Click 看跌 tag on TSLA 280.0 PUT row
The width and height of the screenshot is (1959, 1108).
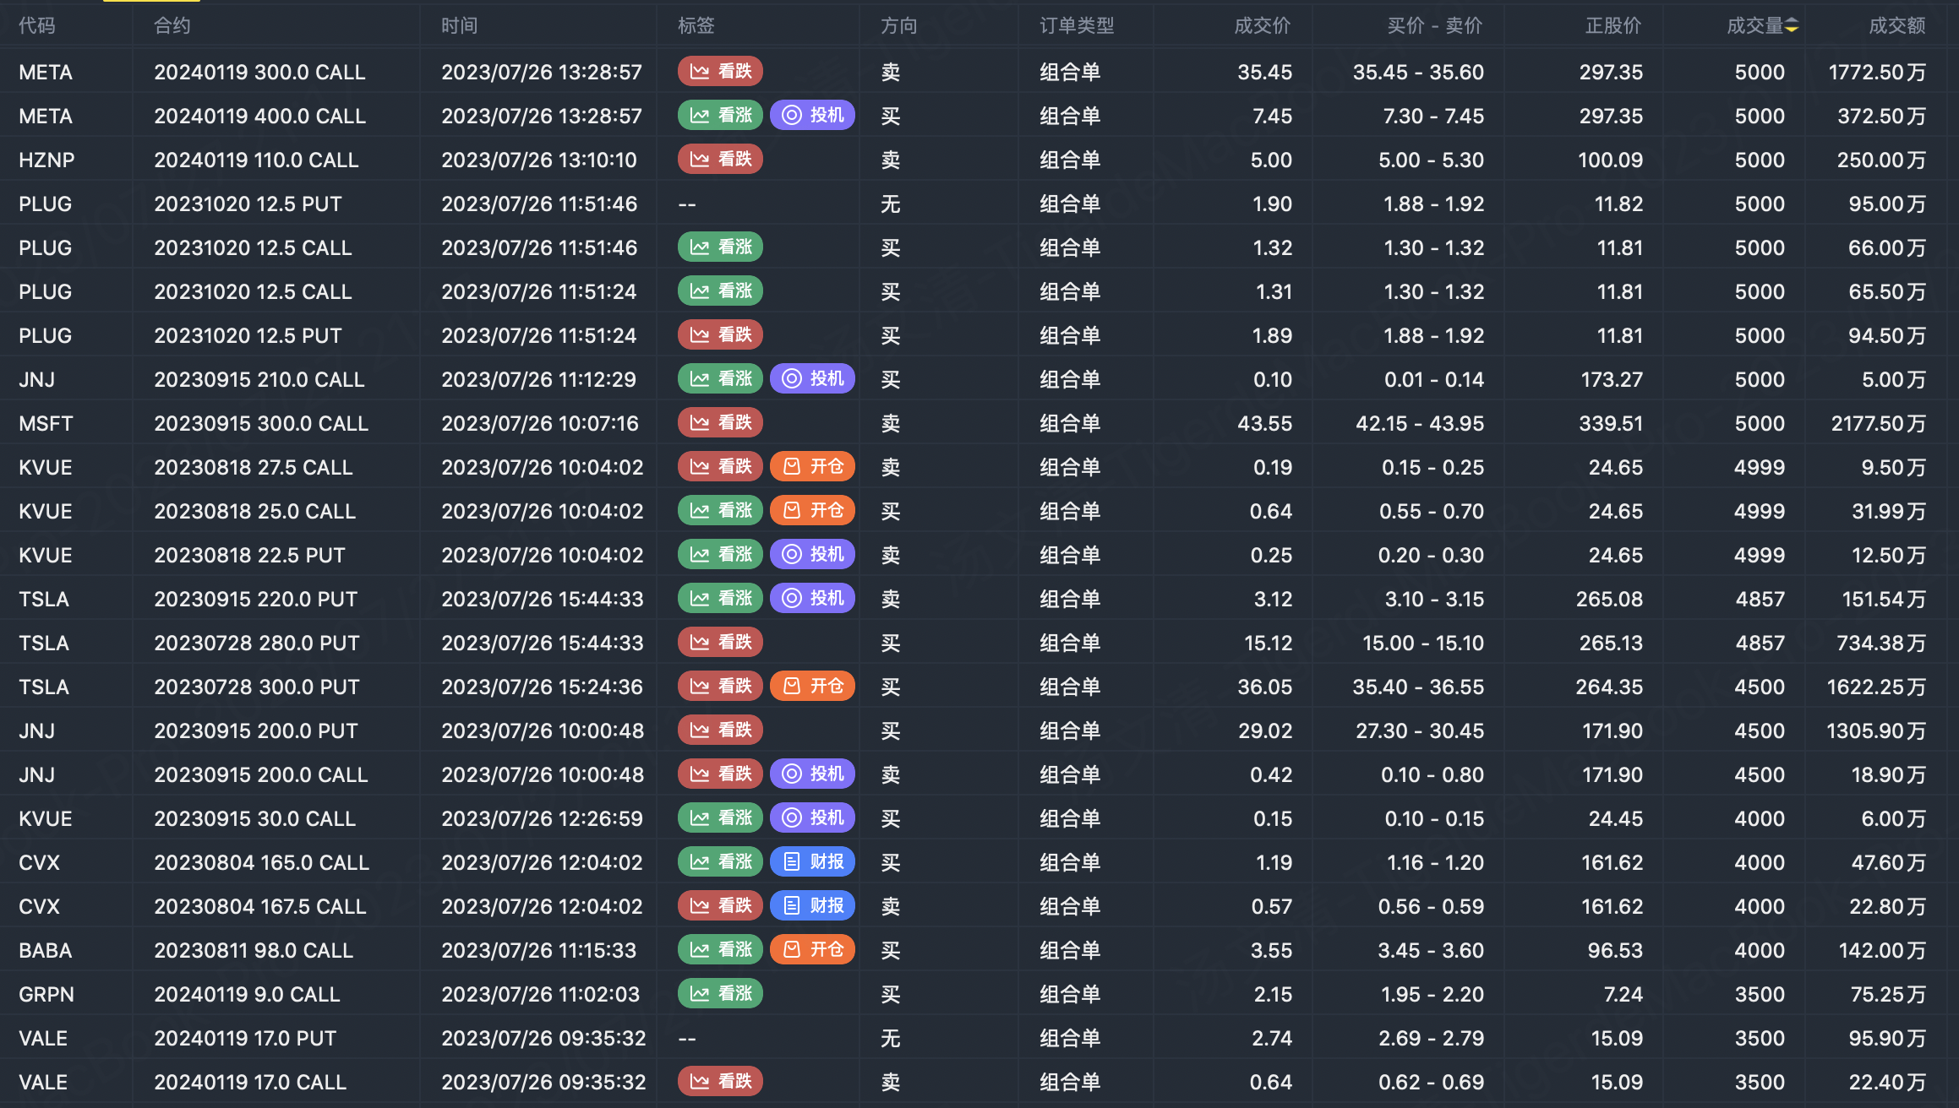coord(720,643)
